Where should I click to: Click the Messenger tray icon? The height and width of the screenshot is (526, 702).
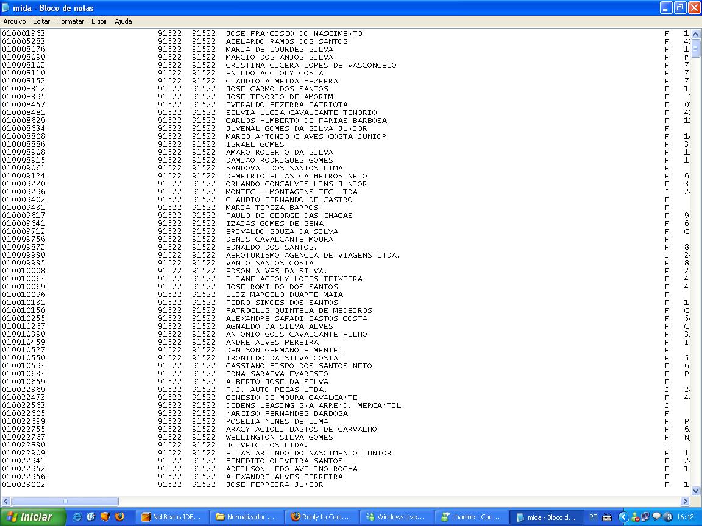pyautogui.click(x=635, y=517)
